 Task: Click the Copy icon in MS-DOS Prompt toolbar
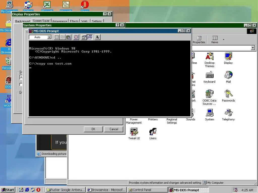pos(62,37)
